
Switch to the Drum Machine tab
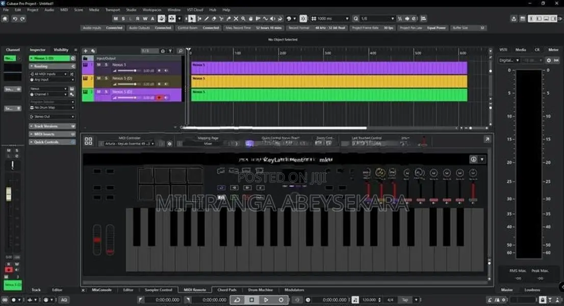261,290
